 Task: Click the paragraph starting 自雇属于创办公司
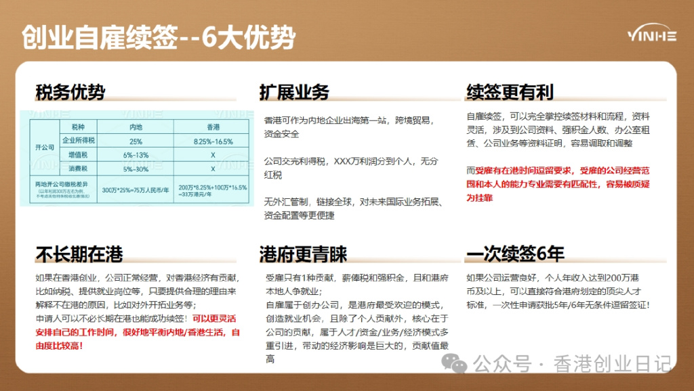tap(356, 331)
